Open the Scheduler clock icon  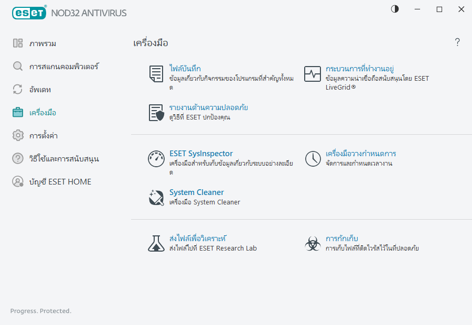click(x=312, y=158)
